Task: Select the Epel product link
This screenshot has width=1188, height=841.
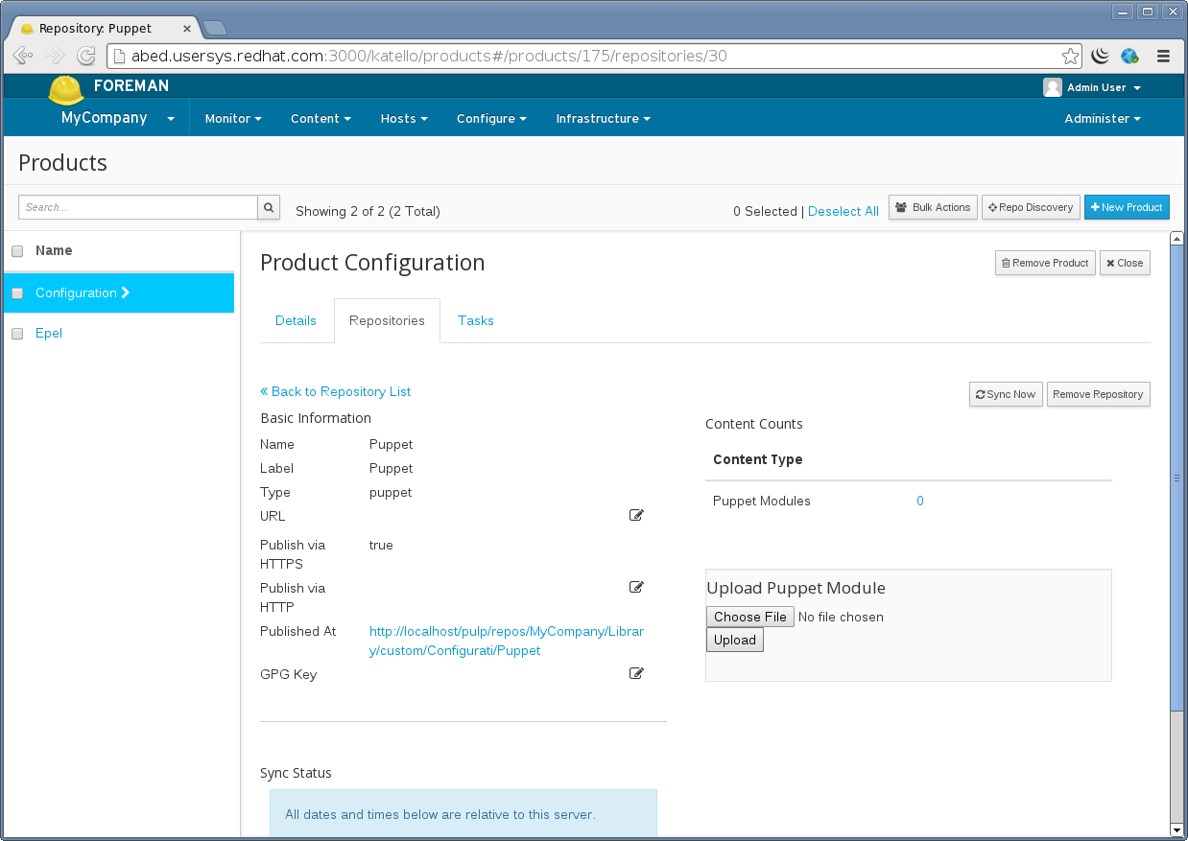Action: tap(49, 333)
